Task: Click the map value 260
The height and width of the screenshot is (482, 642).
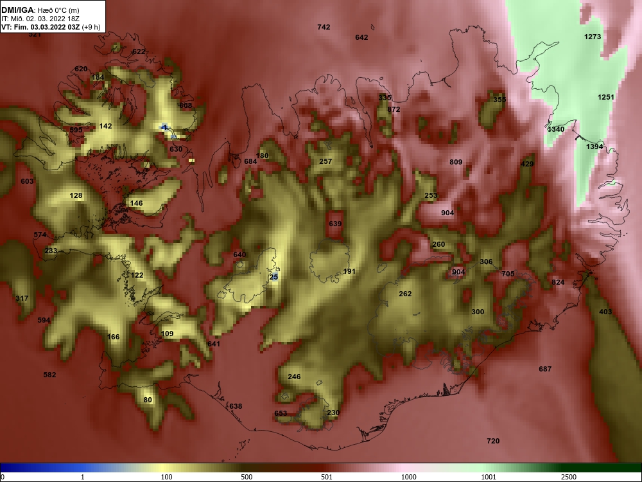Action: click(438, 244)
